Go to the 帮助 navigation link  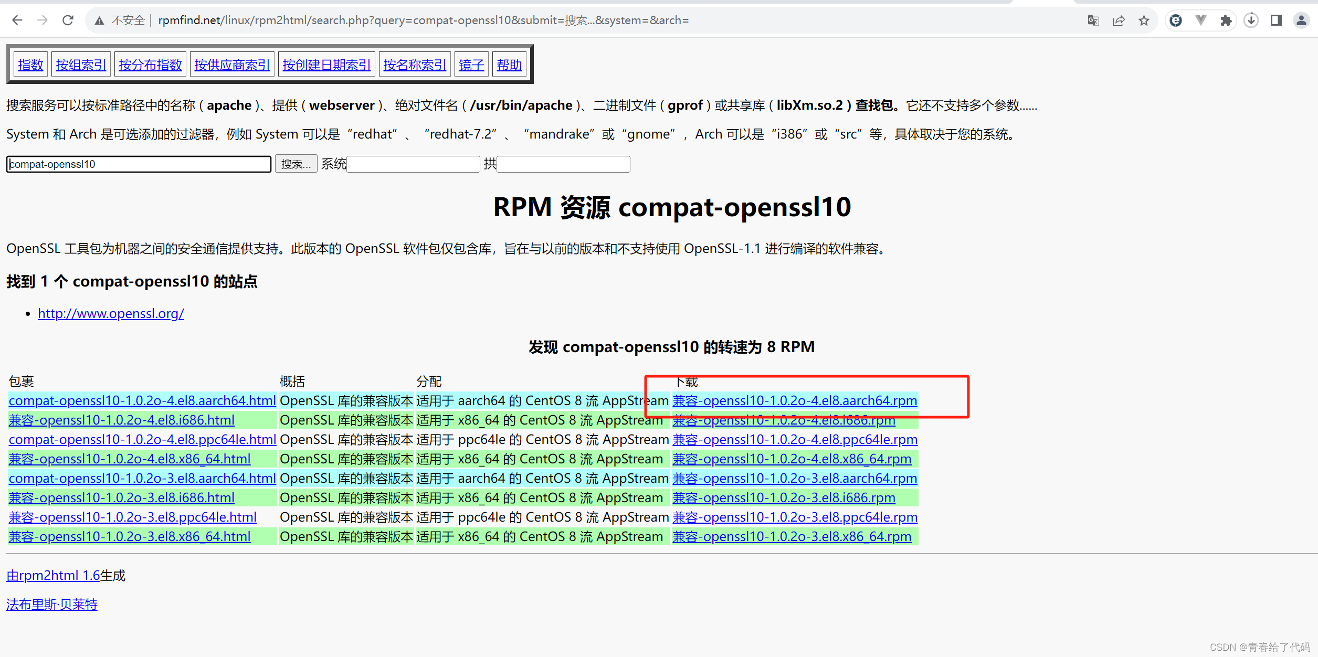click(509, 65)
